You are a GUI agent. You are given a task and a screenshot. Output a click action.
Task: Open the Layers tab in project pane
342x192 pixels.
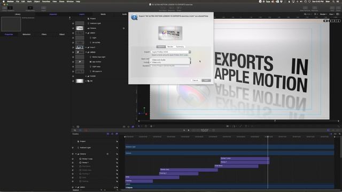pyautogui.click(x=82, y=14)
